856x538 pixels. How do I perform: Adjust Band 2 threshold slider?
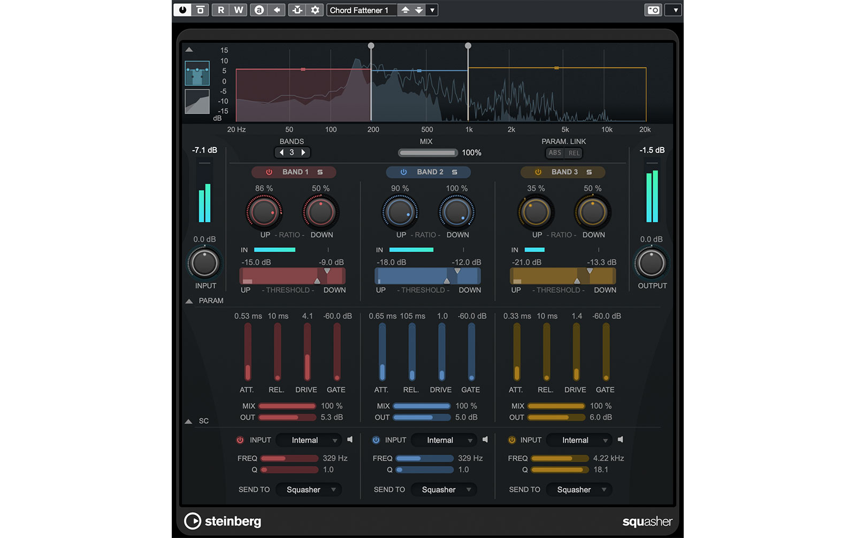pos(427,276)
